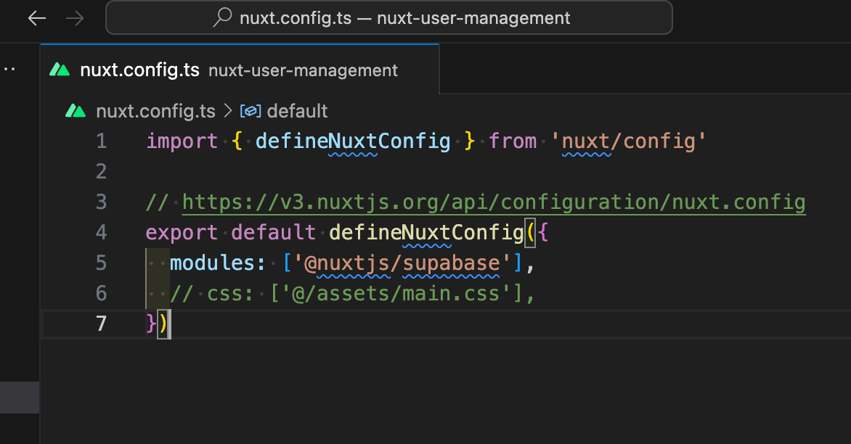Click the defineNuxtConfig call on line 4
Screen dimensions: 851x444
pos(426,233)
